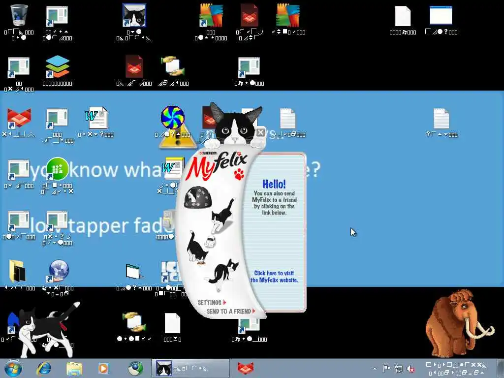Launch Windows Media Player from taskbar
The width and height of the screenshot is (504, 378).
pyautogui.click(x=104, y=368)
